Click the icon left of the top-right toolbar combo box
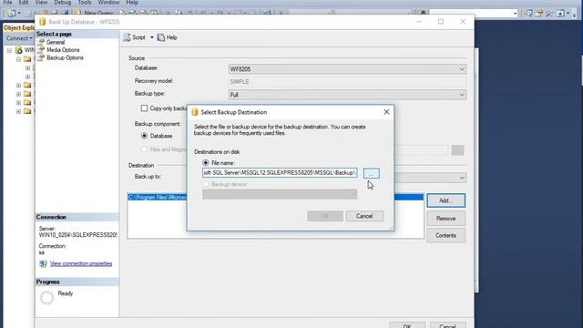This screenshot has width=583, height=328. 422,13
